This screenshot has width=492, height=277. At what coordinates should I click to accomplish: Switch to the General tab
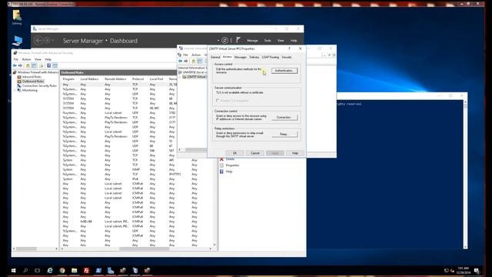(x=215, y=57)
